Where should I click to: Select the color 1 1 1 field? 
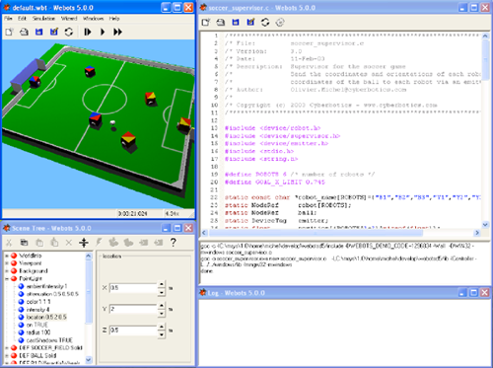coord(38,302)
